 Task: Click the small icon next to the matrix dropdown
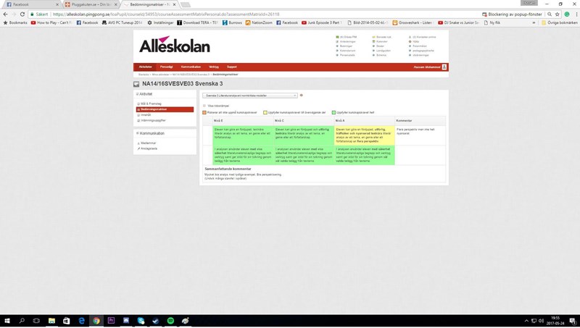pyautogui.click(x=302, y=95)
